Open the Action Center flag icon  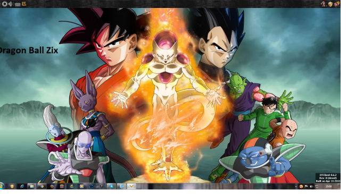[x=306, y=187]
